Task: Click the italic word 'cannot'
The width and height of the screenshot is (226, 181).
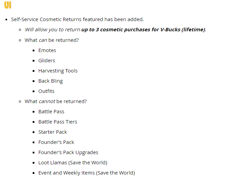Action: [x=47, y=101]
